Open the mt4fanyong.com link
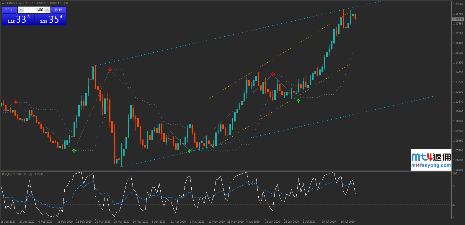The width and height of the screenshot is (465, 225). click(x=431, y=165)
